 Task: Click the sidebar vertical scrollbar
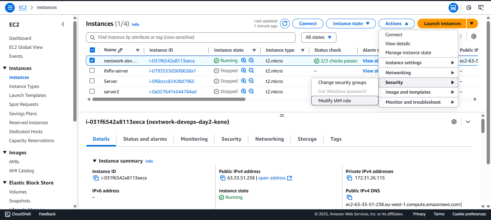pyautogui.click(x=75, y=72)
